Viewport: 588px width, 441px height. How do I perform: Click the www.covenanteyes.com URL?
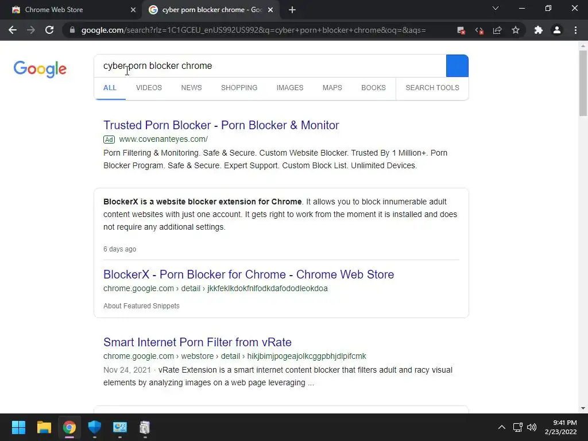click(164, 139)
